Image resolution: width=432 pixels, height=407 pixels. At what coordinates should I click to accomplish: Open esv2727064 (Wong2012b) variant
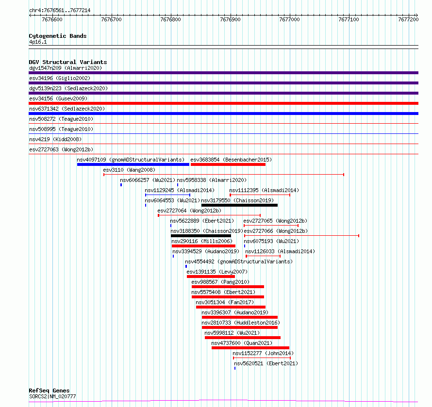coord(190,211)
